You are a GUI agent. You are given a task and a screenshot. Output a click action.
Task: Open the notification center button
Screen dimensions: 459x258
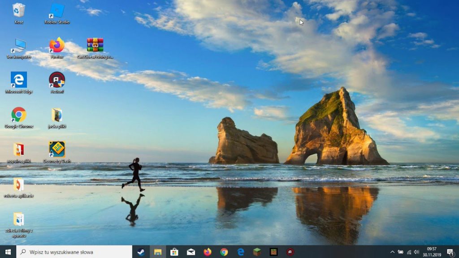click(450, 252)
